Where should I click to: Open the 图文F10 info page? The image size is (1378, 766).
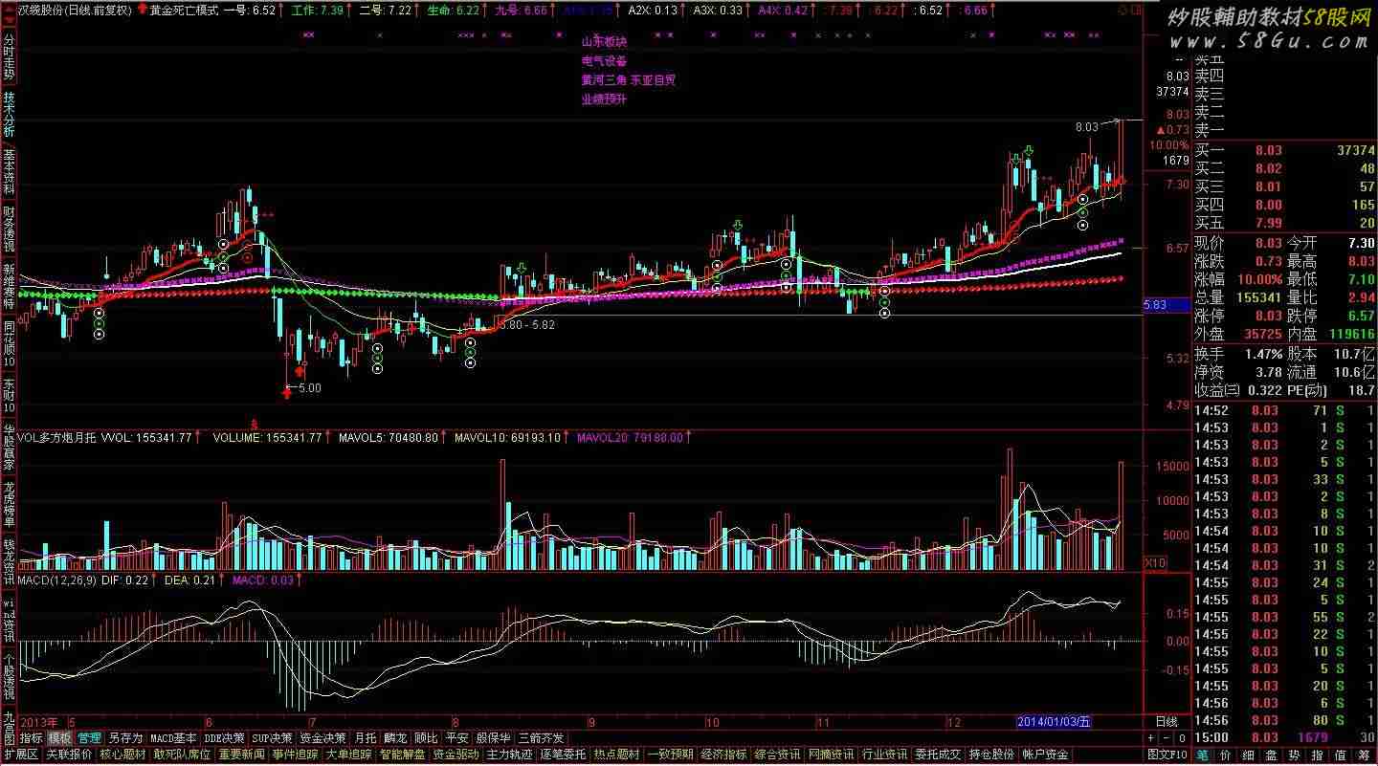pos(1167,755)
